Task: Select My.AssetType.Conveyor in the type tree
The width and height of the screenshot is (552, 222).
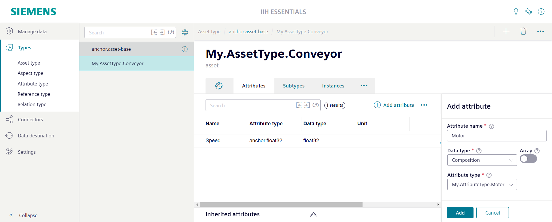Action: point(136,63)
